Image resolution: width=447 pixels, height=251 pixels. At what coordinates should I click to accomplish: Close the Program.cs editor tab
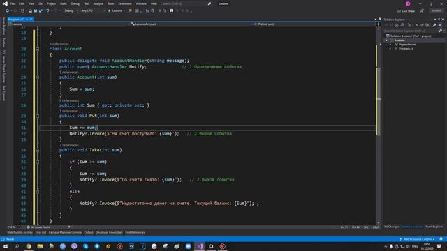point(31,20)
